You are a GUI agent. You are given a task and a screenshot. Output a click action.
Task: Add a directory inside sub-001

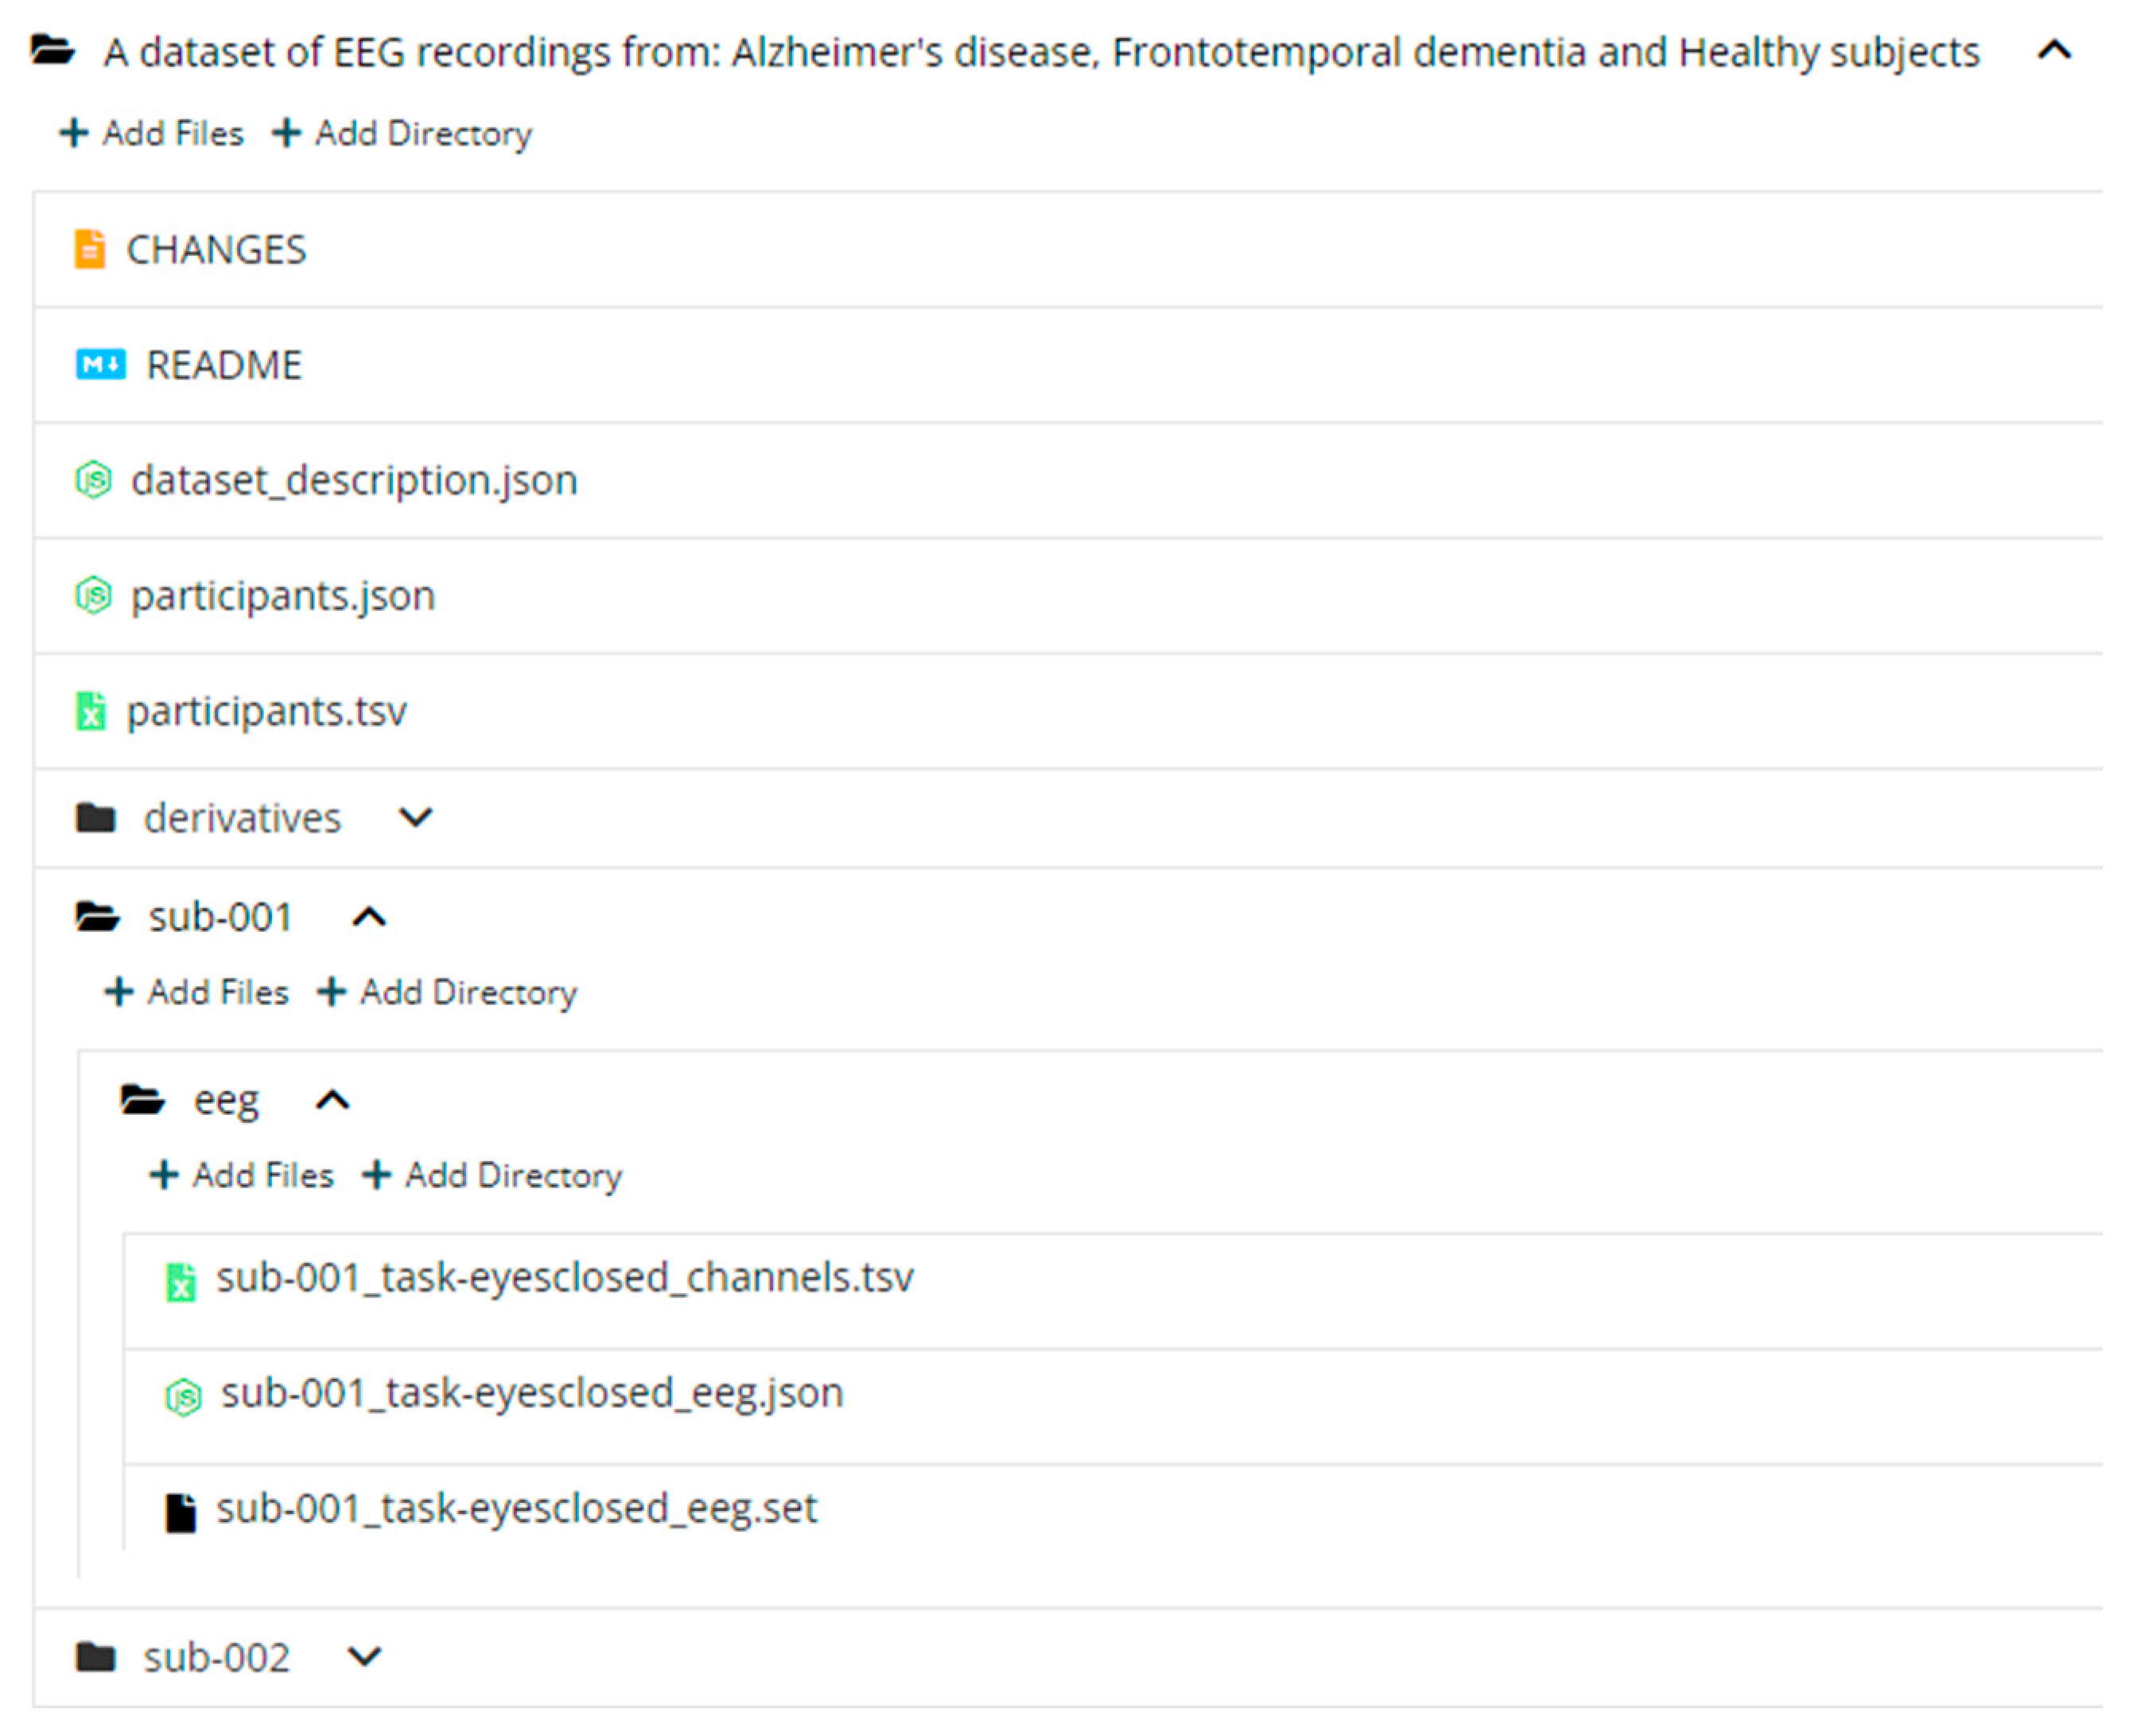click(447, 992)
